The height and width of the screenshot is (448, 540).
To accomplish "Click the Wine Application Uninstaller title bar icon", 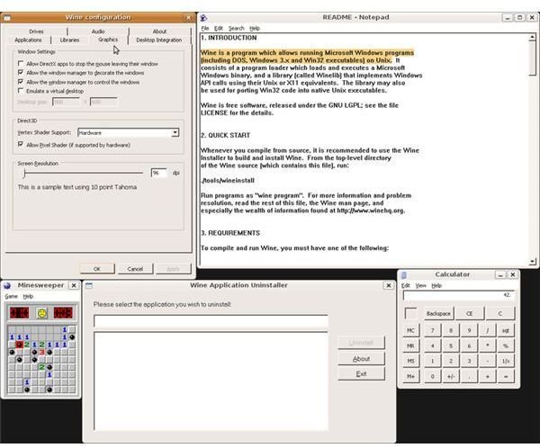I will (x=89, y=285).
